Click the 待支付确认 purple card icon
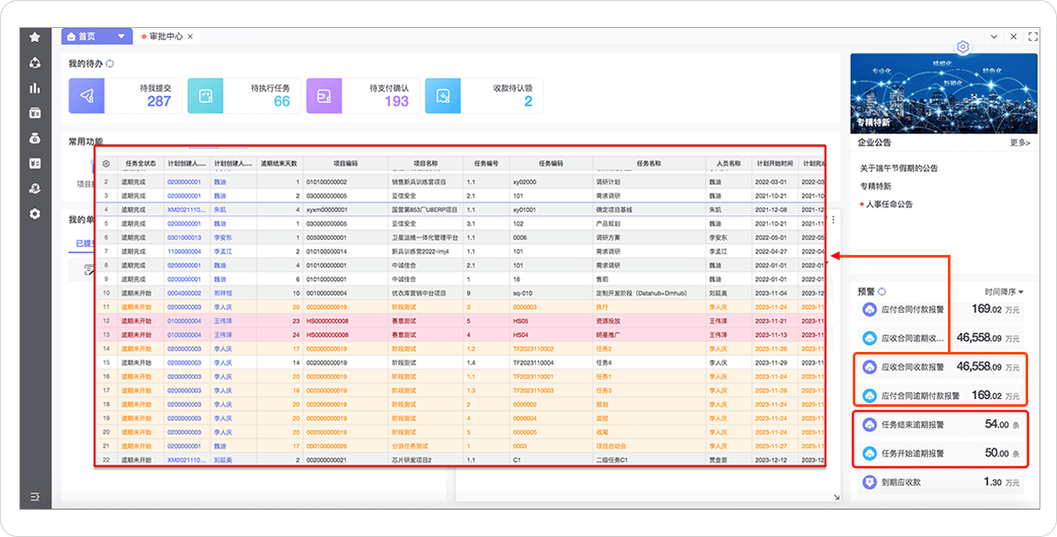Screen dimensions: 1057x537 (x=324, y=96)
